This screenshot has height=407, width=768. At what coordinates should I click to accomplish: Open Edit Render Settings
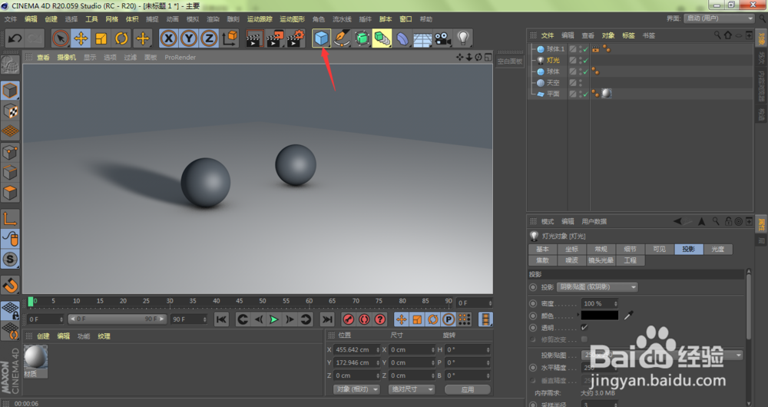tap(296, 38)
